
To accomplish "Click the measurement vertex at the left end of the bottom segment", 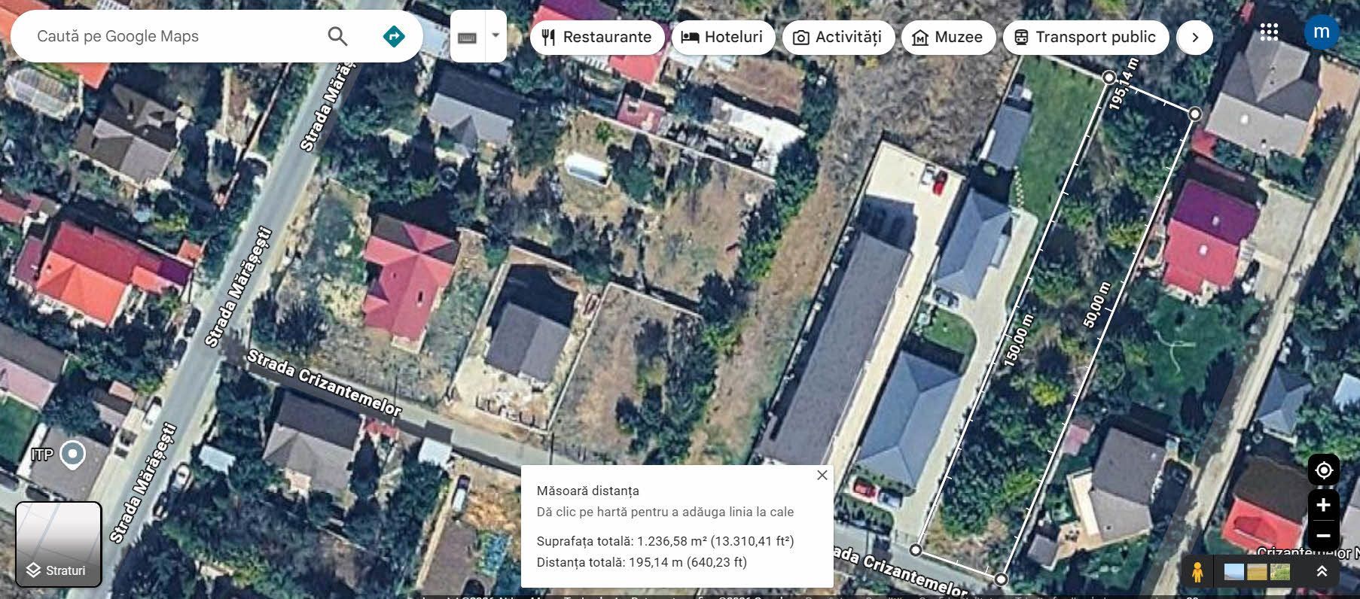I will point(915,550).
